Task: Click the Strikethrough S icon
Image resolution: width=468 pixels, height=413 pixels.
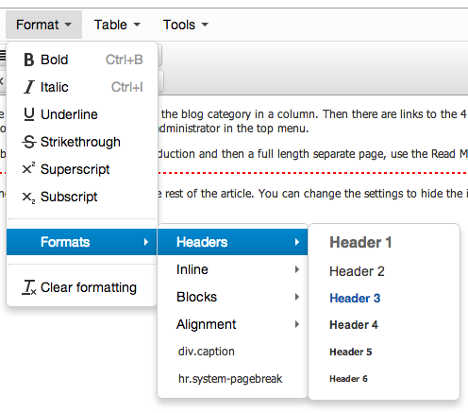Action: 29,142
